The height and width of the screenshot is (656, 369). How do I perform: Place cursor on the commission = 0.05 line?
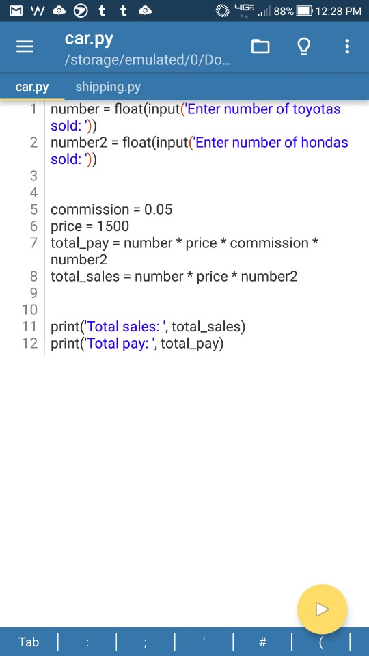coord(111,209)
